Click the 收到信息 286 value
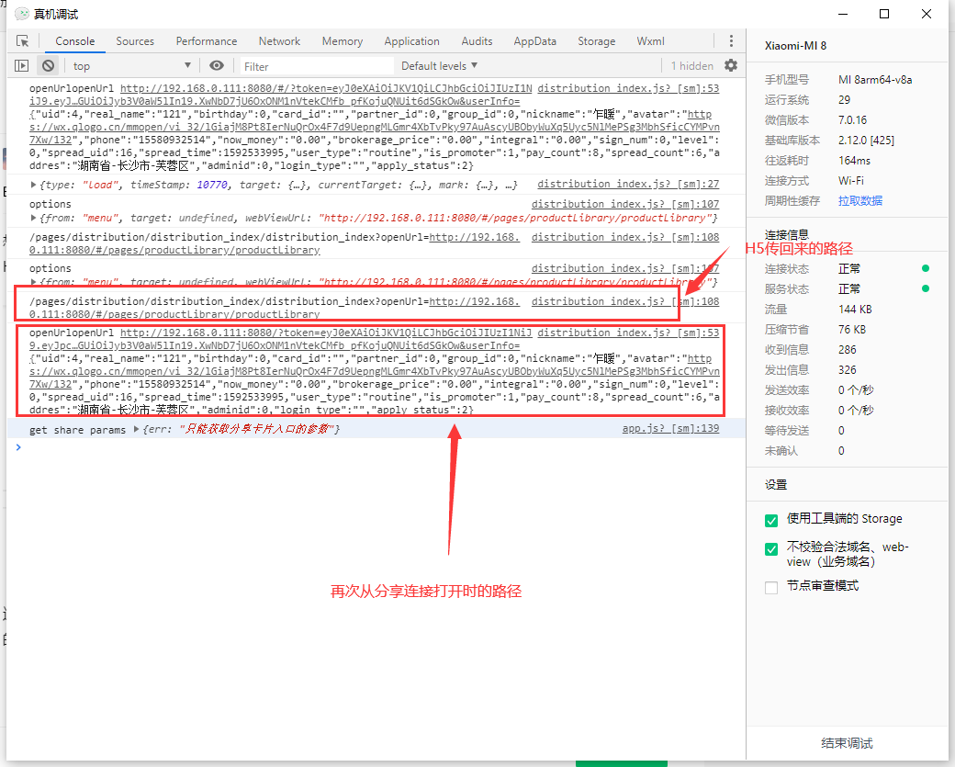Image resolution: width=955 pixels, height=767 pixels. (847, 349)
